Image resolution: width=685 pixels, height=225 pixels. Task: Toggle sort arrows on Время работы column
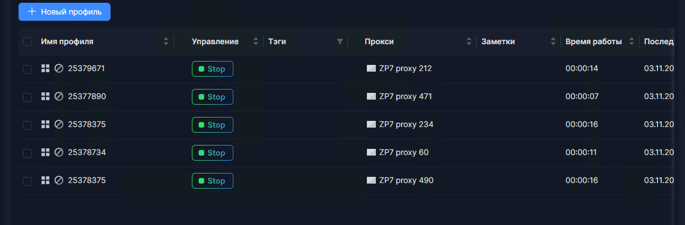[632, 41]
